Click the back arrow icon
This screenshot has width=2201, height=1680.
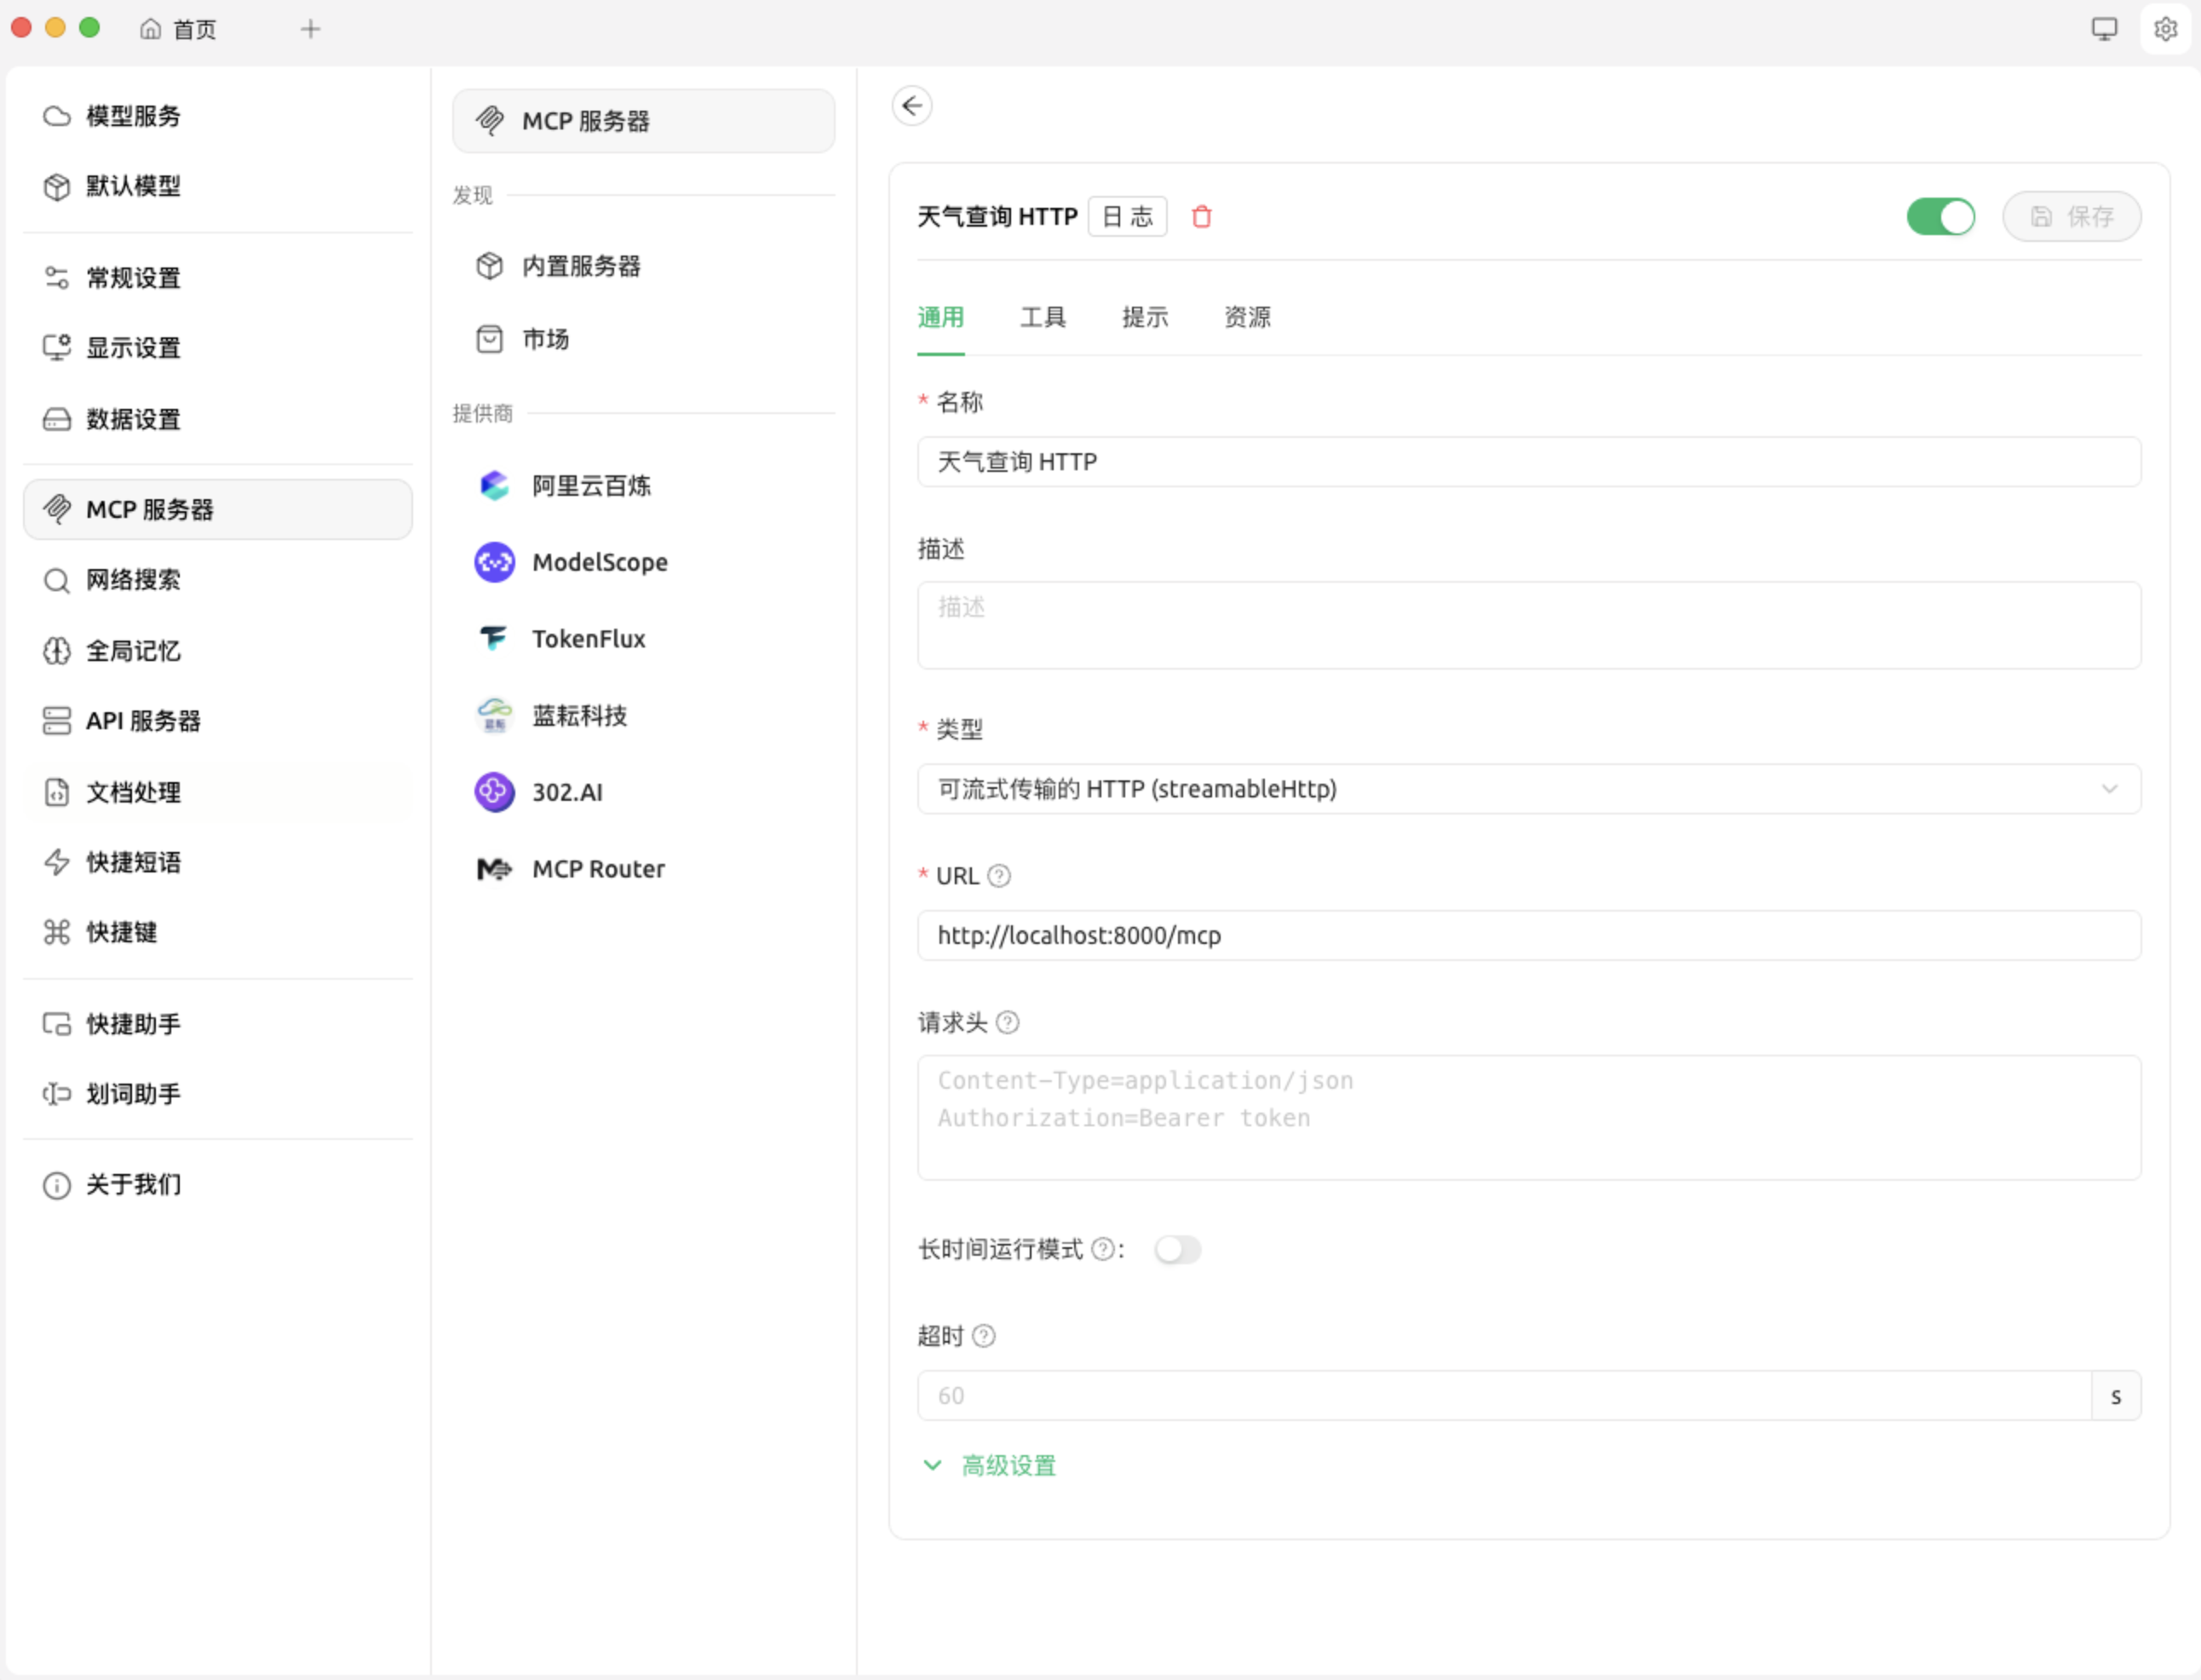pos(911,106)
